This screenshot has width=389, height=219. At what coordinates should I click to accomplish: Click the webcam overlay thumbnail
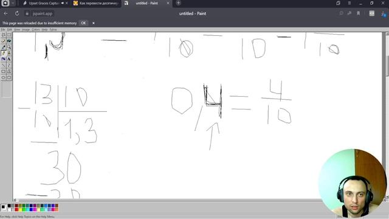point(353,183)
